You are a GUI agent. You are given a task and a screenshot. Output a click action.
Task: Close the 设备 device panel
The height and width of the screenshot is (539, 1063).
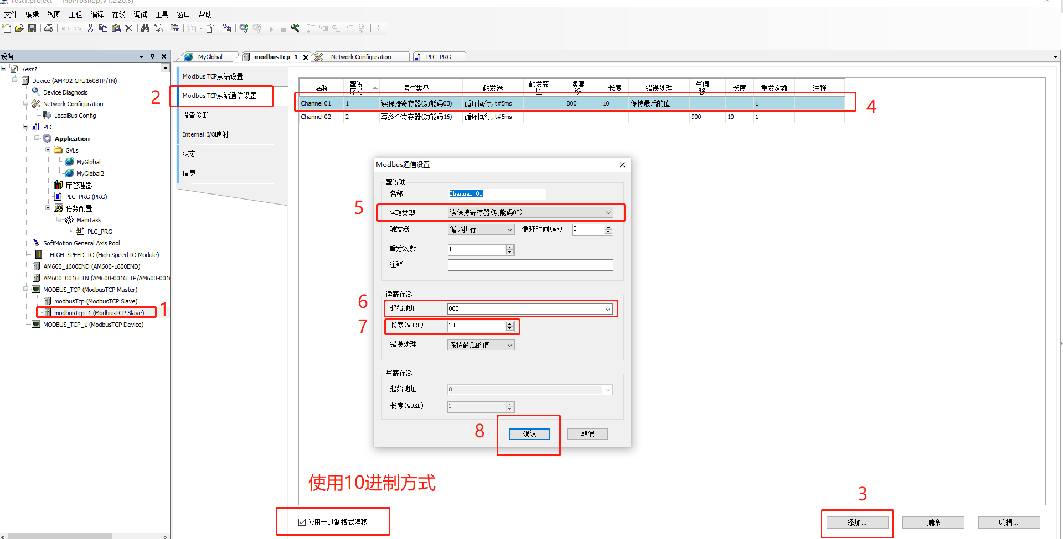tap(164, 56)
